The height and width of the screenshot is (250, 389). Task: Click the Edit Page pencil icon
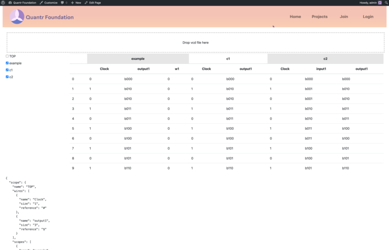coord(86,3)
